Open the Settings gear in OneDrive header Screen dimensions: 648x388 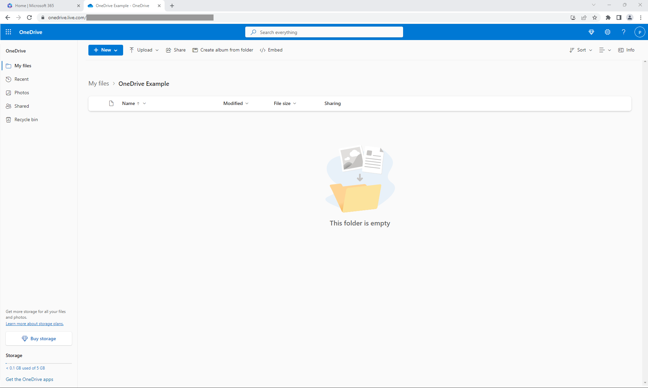pyautogui.click(x=608, y=32)
